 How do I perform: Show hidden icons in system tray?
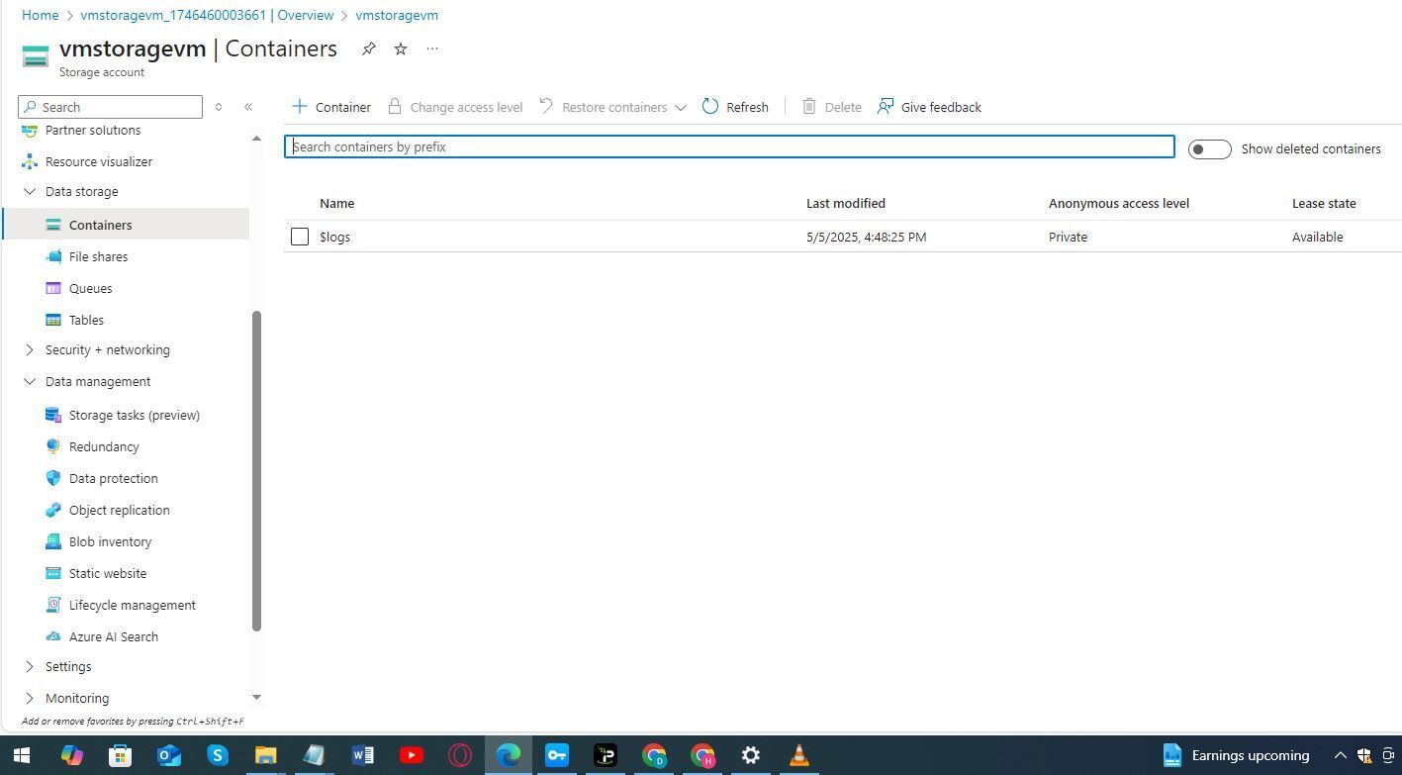tap(1341, 756)
